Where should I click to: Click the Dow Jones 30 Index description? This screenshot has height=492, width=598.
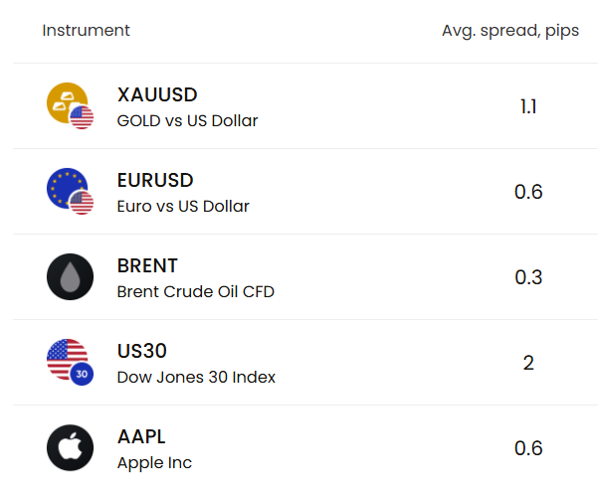(196, 377)
